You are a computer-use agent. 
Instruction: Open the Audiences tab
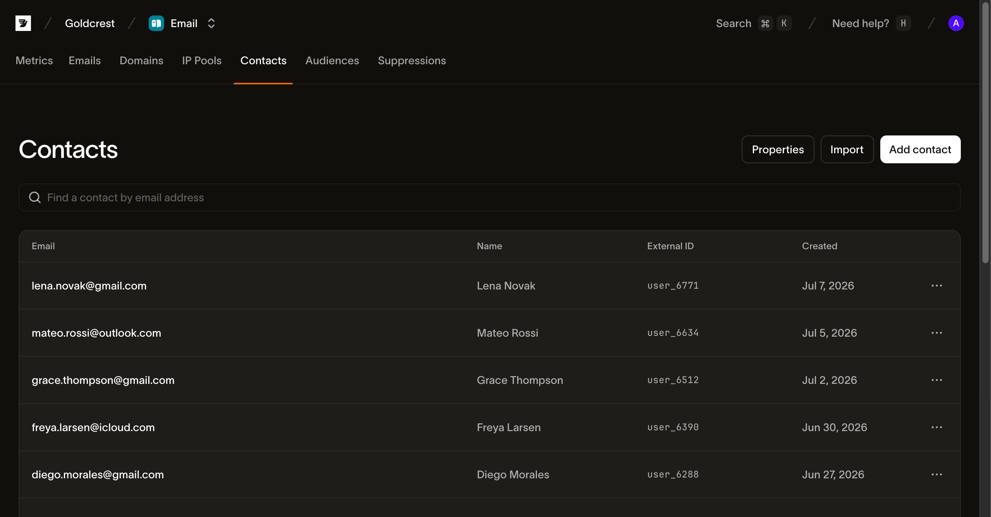(332, 61)
